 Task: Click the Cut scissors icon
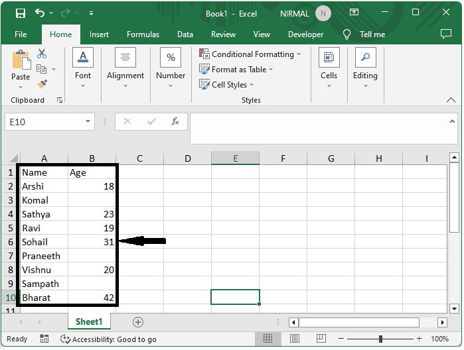tap(42, 54)
